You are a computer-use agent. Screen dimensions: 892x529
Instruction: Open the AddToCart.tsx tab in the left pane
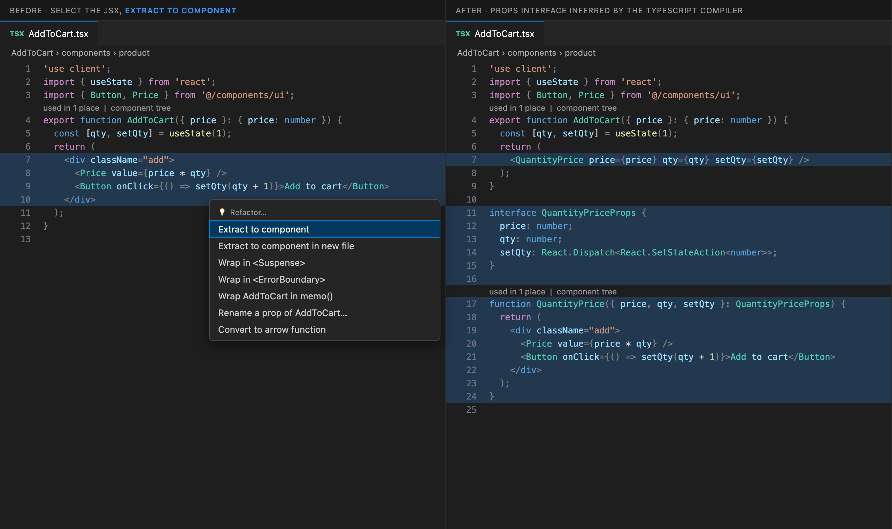click(49, 33)
